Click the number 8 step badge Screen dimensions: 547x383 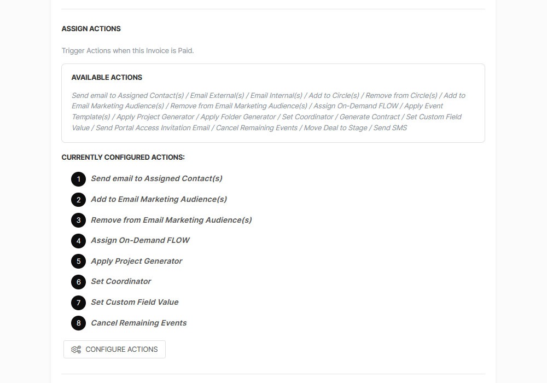pos(78,323)
